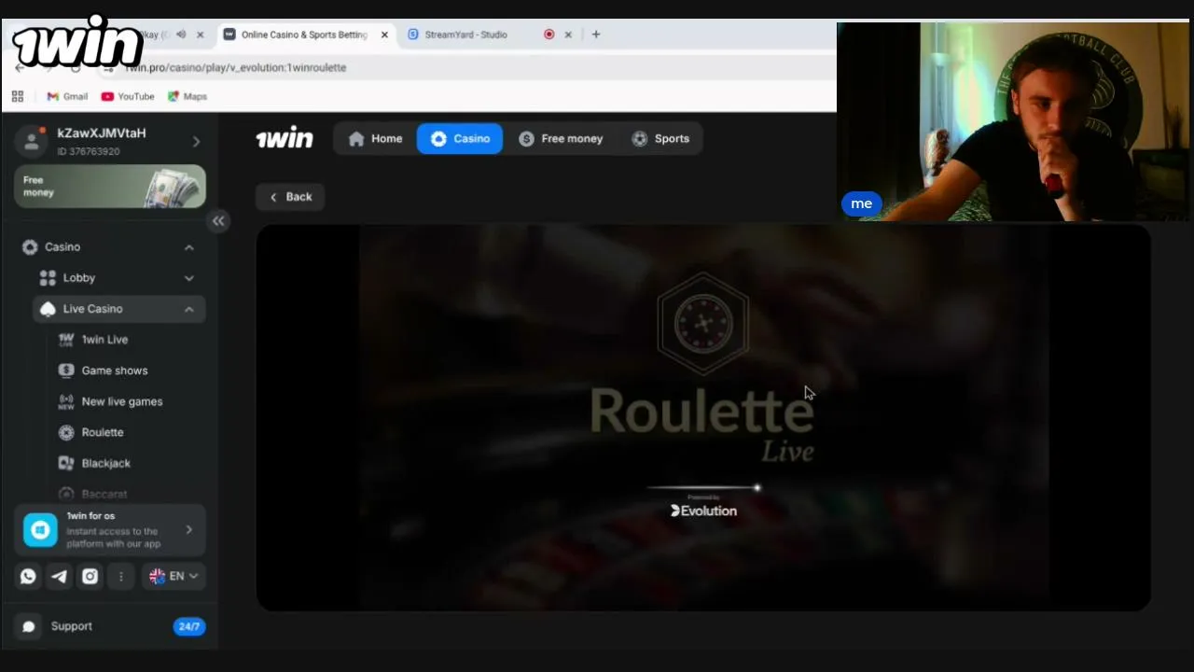Open WhatsApp link in the sidebar

point(28,576)
